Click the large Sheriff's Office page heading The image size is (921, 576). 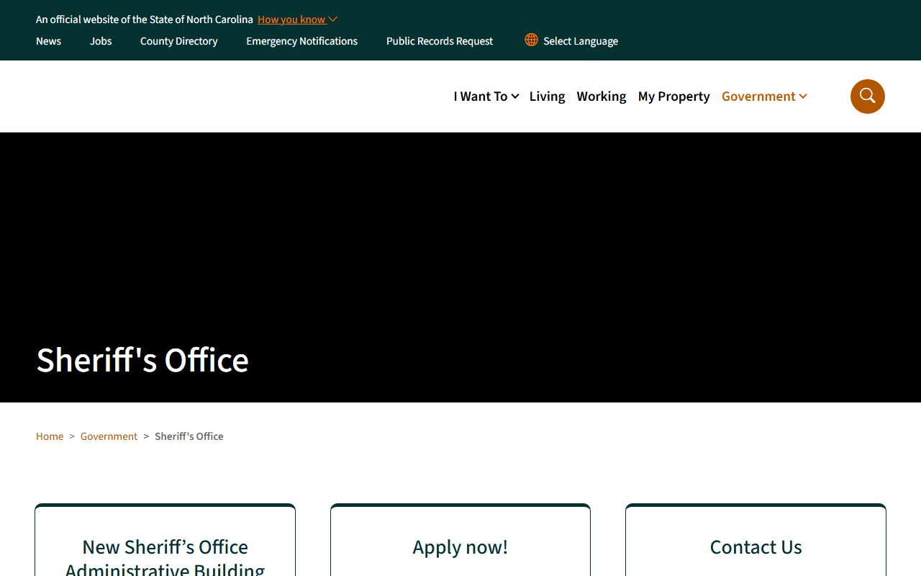click(x=142, y=360)
